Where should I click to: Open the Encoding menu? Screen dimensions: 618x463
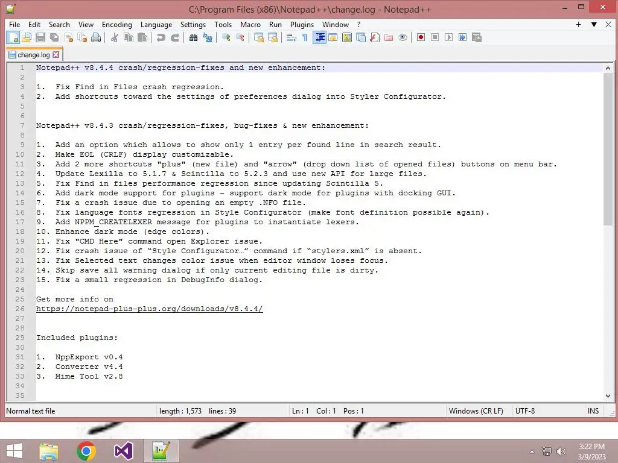click(x=117, y=24)
